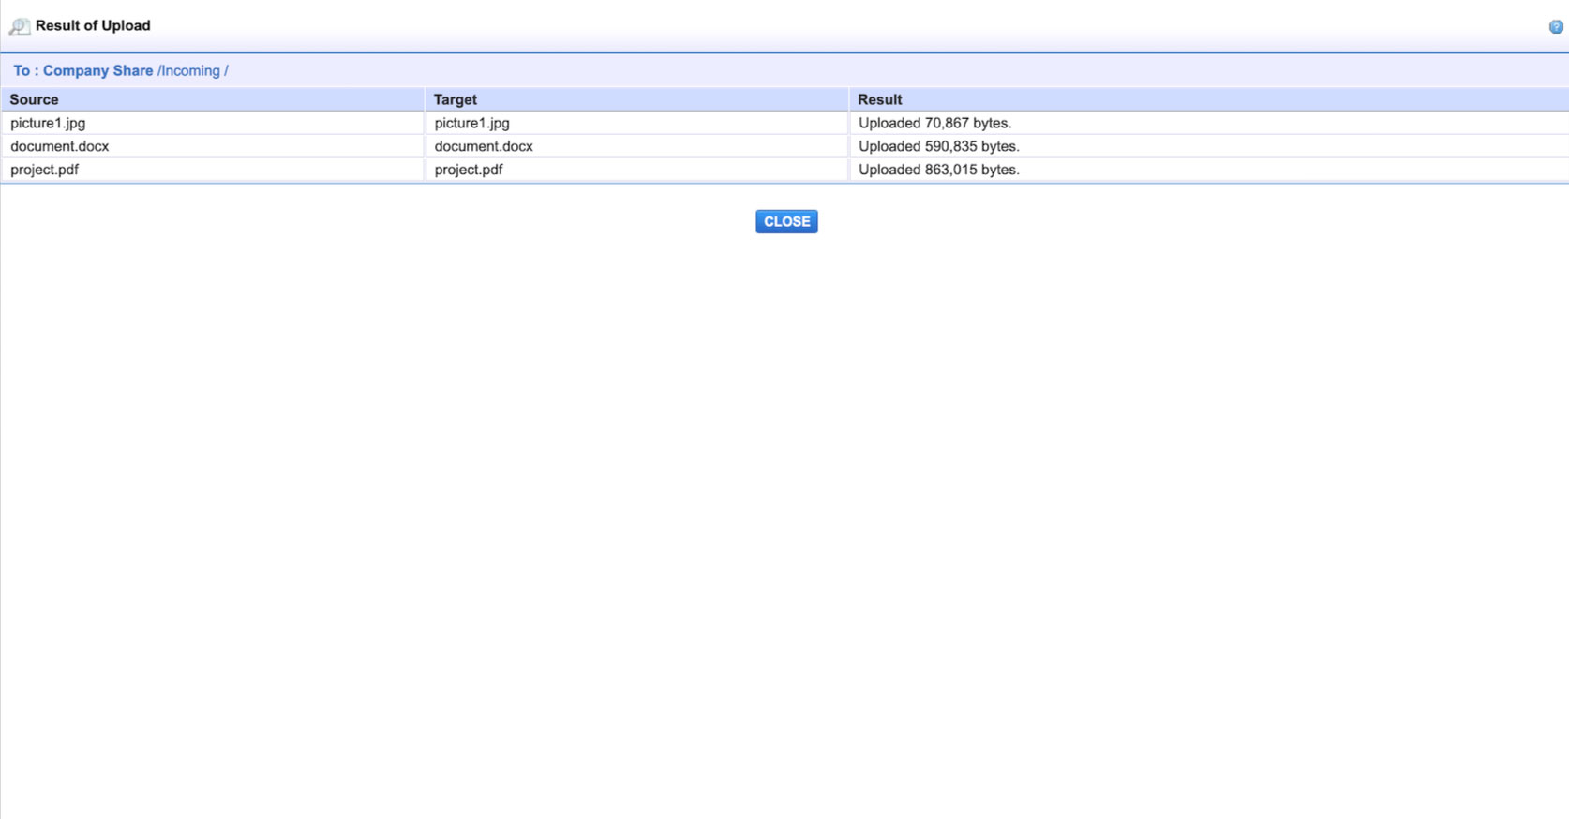This screenshot has width=1569, height=819.
Task: Click the Result of Upload title text
Action: 93,26
